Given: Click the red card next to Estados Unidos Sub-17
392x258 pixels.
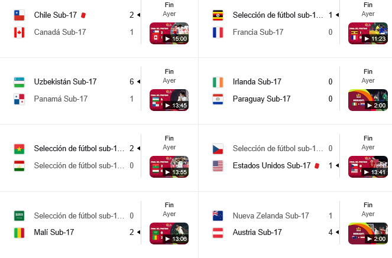Looking at the screenshot, I should coord(317,166).
